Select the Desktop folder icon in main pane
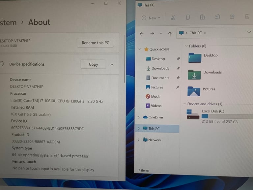Viewport: 253px width, 190px height. pyautogui.click(x=195, y=58)
